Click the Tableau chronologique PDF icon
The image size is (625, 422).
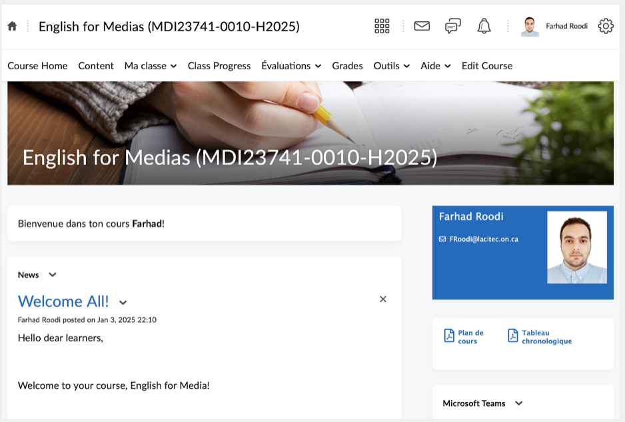point(513,336)
